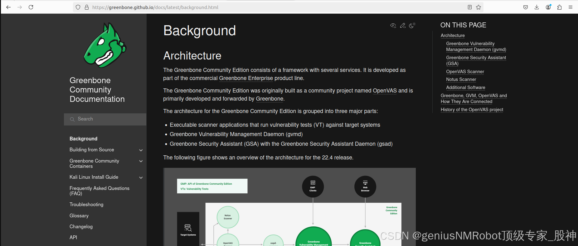Click Greenbone Community Documentation title link
Viewport: 578px width, 246px height.
click(97, 90)
